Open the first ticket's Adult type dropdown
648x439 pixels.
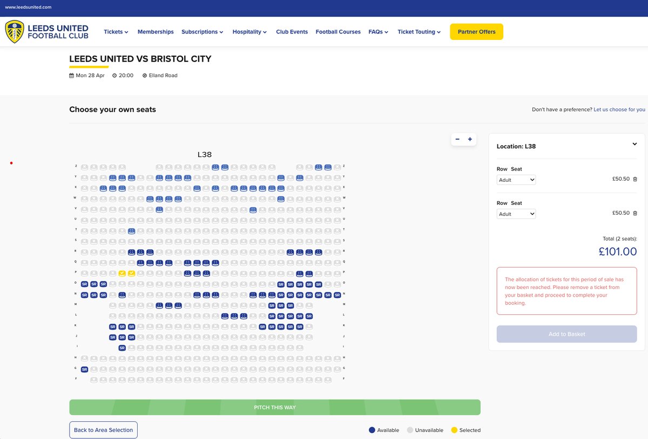(516, 180)
